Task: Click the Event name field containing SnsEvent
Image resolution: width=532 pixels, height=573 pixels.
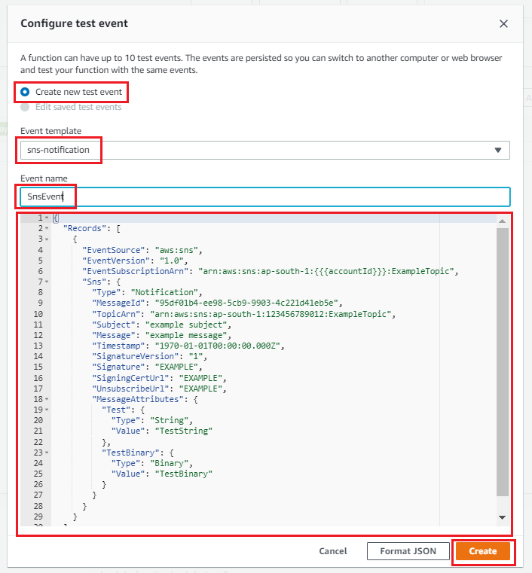Action: (264, 197)
